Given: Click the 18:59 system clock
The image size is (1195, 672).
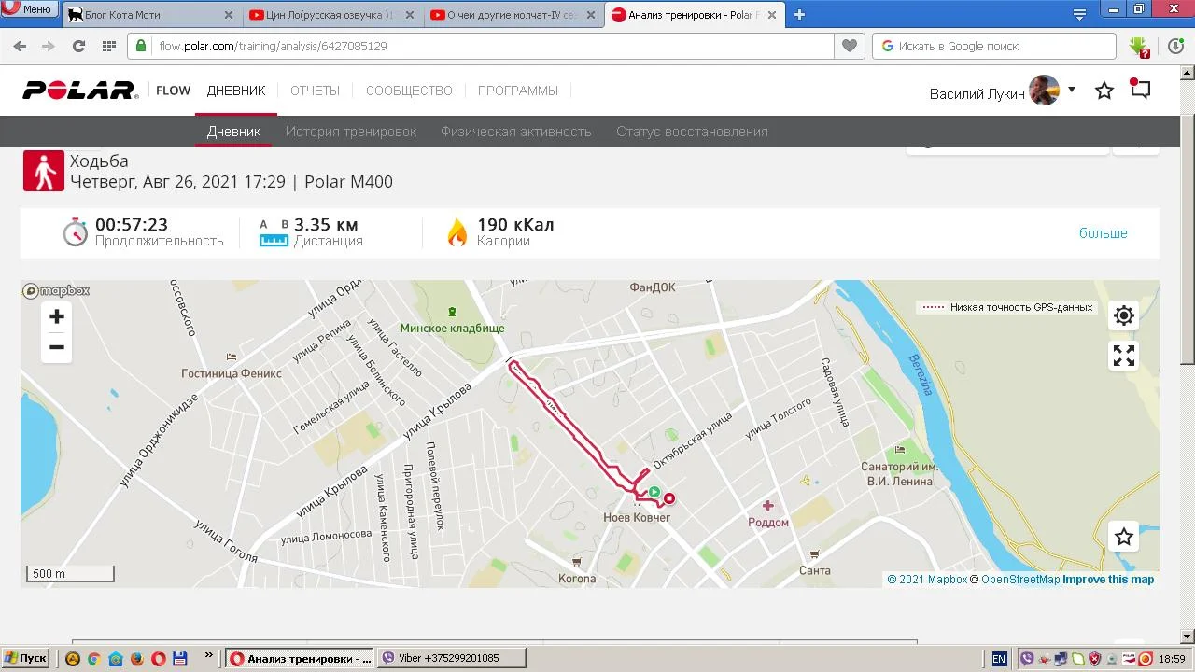Looking at the screenshot, I should 1172,659.
